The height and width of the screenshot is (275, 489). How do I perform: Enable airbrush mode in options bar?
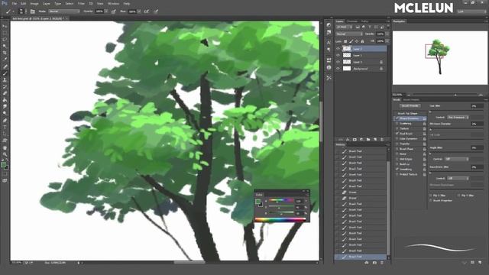coord(147,11)
